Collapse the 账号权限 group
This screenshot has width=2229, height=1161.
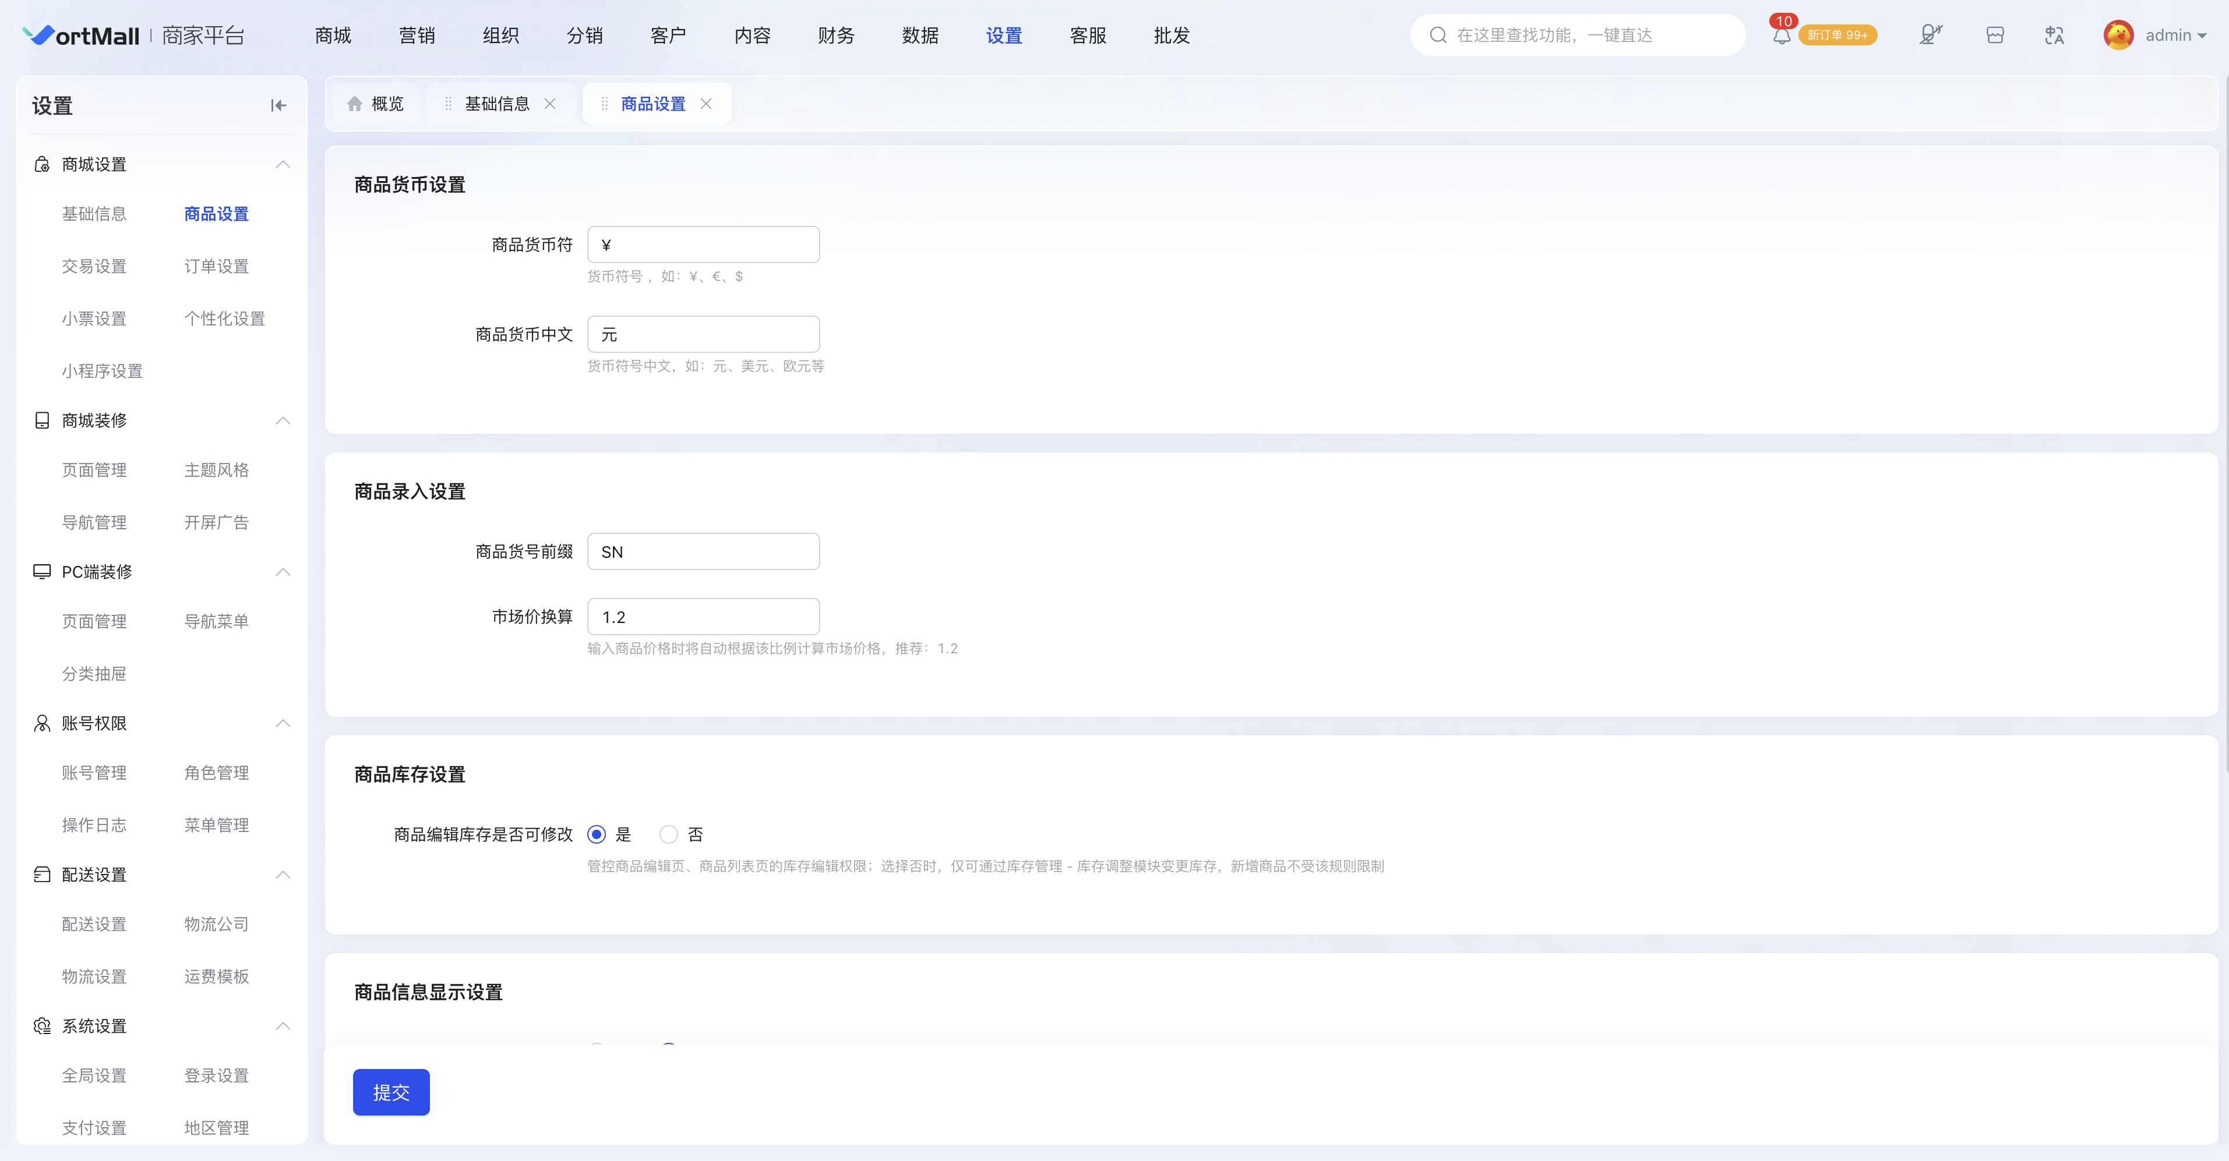(283, 723)
